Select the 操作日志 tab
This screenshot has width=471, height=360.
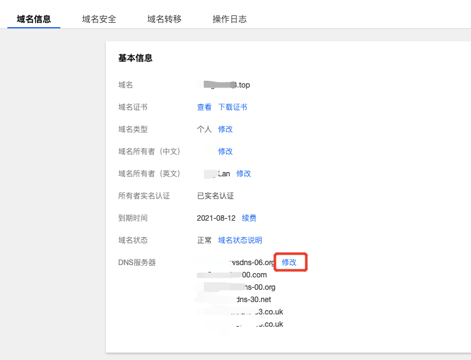[230, 19]
